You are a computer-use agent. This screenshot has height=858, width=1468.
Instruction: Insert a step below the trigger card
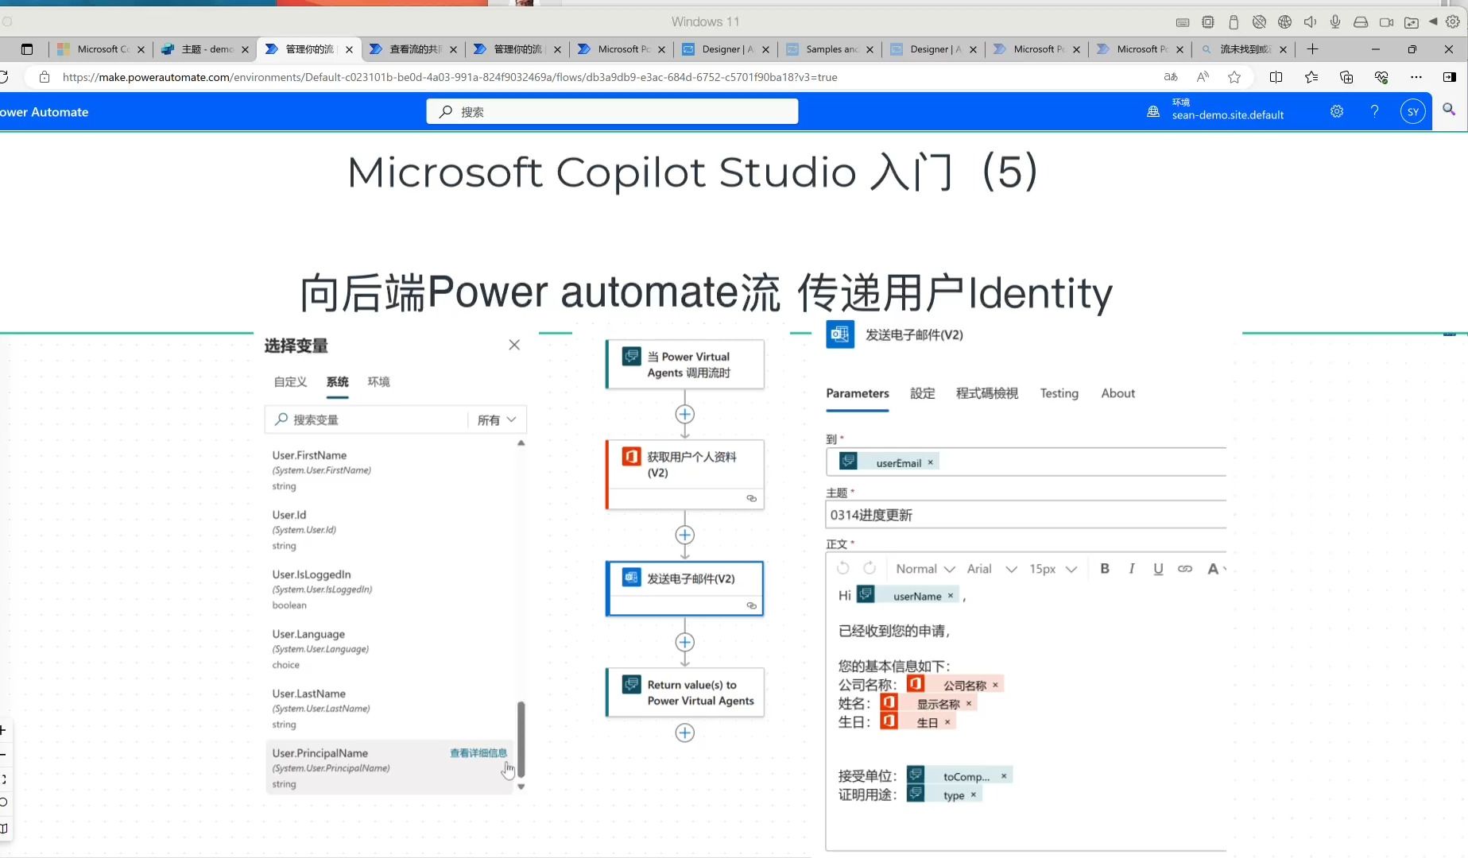tap(684, 414)
